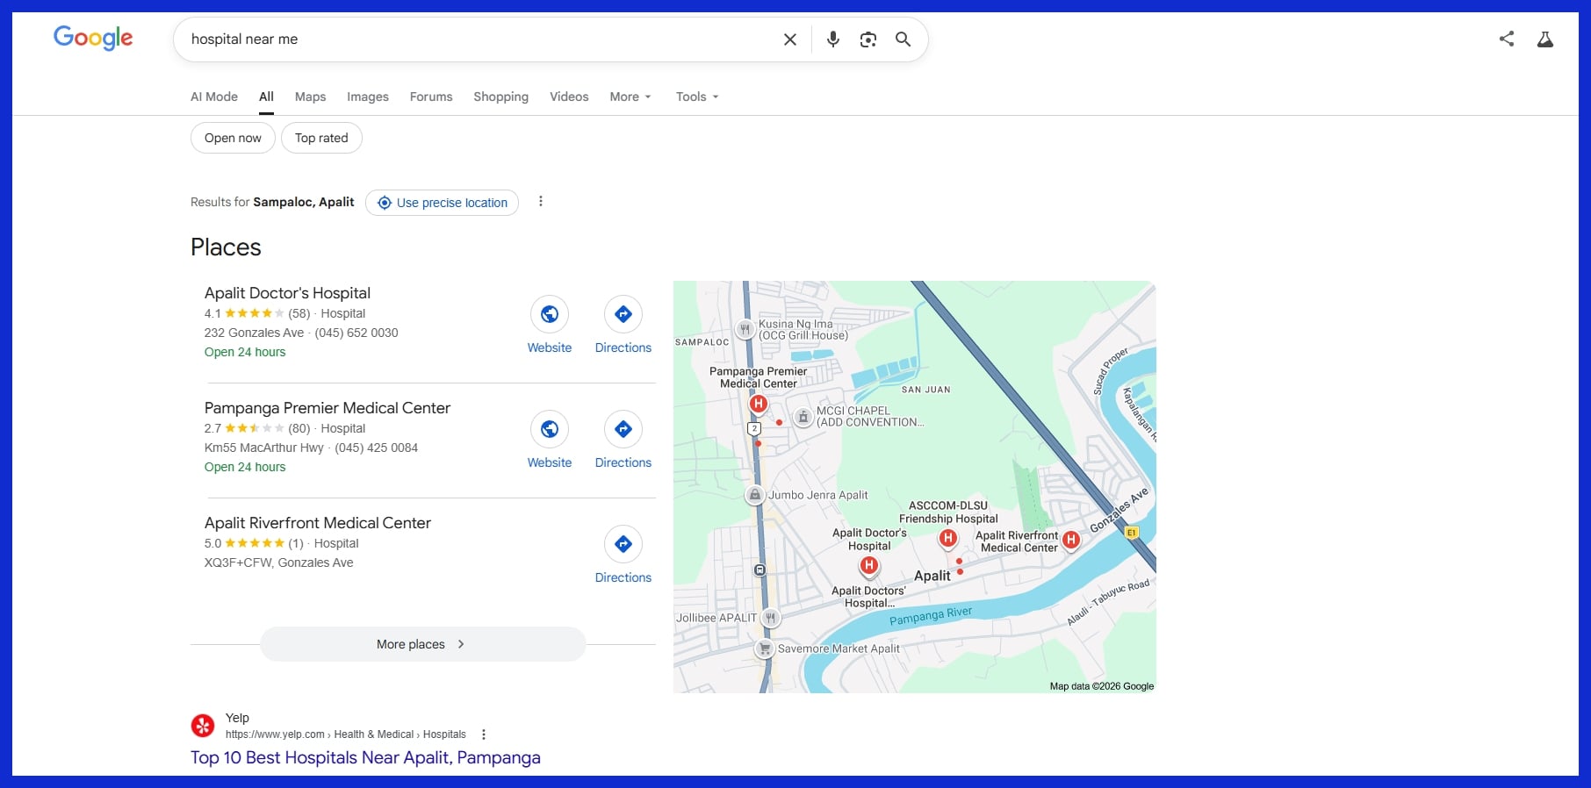Clear the search box text
The image size is (1591, 788).
coord(789,39)
